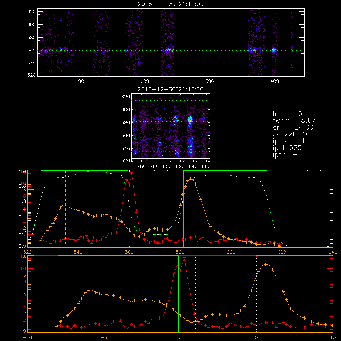
Task: Click y-axis label 0.4 on the profile plot
Action: tap(22, 217)
